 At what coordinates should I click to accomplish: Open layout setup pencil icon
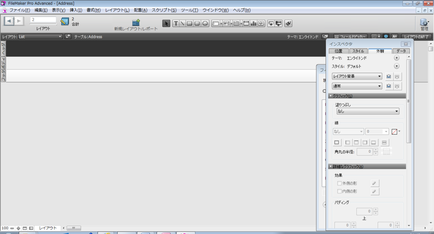[x=68, y=36]
